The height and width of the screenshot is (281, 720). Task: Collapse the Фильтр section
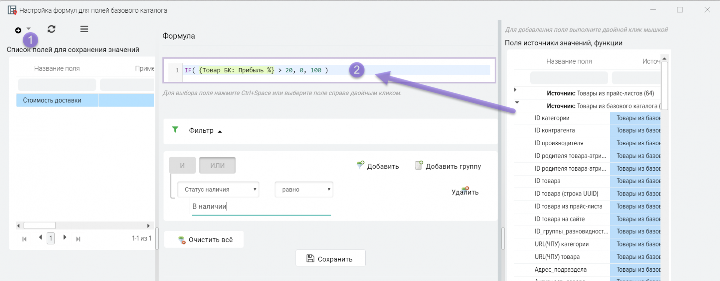click(220, 131)
